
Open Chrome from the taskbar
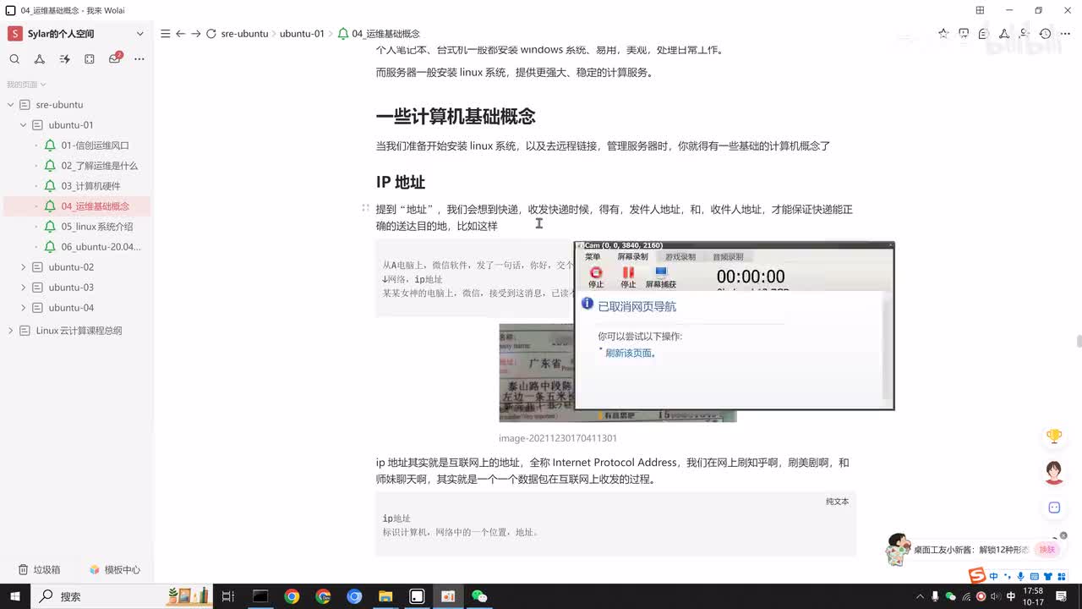[292, 596]
